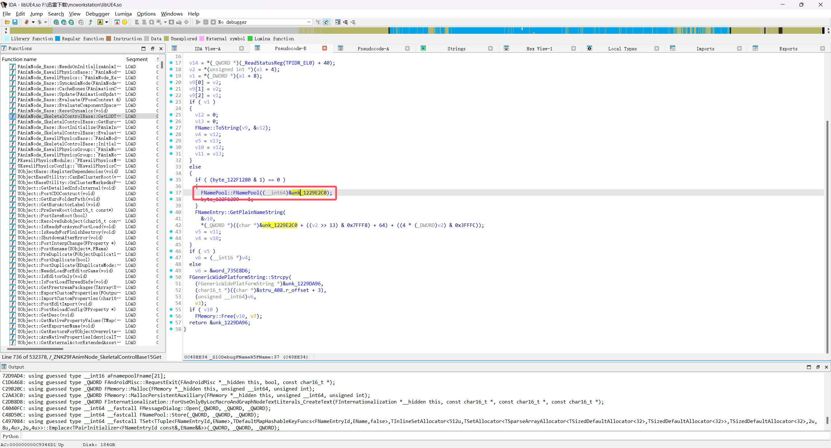
Task: Float the Functions panel with the undock icon
Action: (x=153, y=48)
